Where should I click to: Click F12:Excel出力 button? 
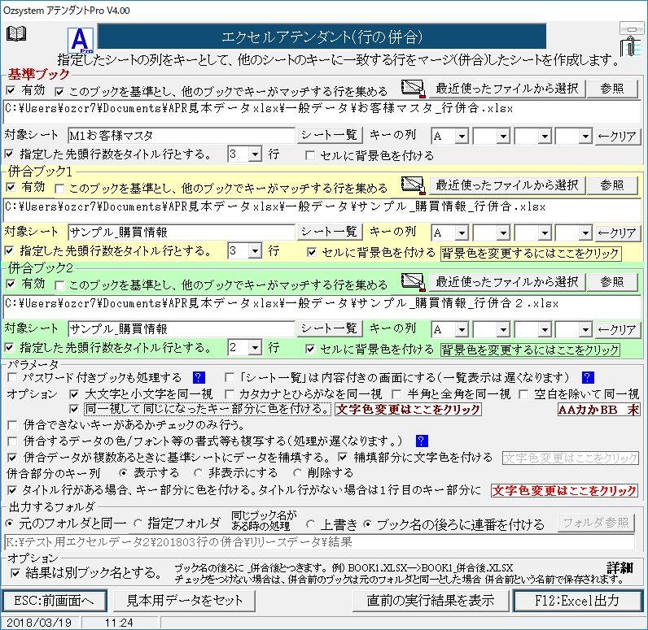577,600
